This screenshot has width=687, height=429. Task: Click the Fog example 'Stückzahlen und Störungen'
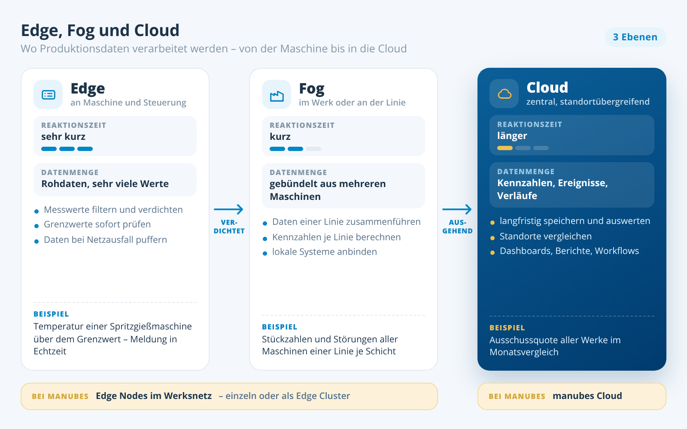[x=330, y=345]
